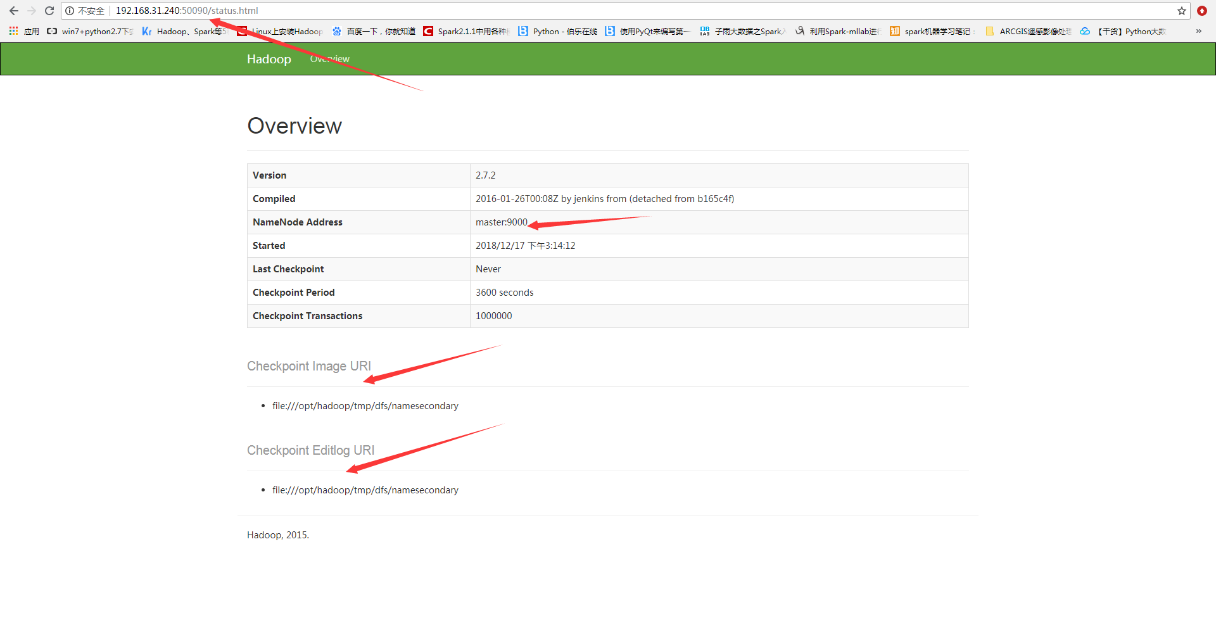Click the compiled value 2016-01-26T00:08Z by jenkins
The image size is (1216, 639).
coord(605,199)
